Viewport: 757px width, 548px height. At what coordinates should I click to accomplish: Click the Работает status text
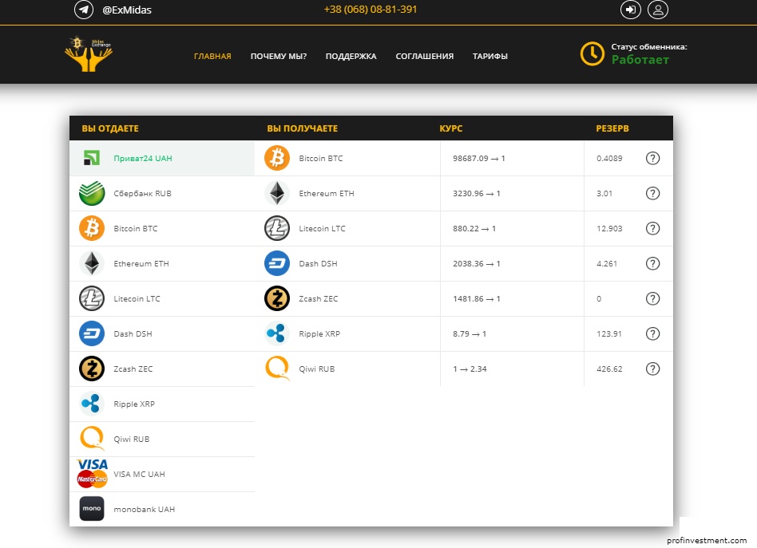[640, 60]
